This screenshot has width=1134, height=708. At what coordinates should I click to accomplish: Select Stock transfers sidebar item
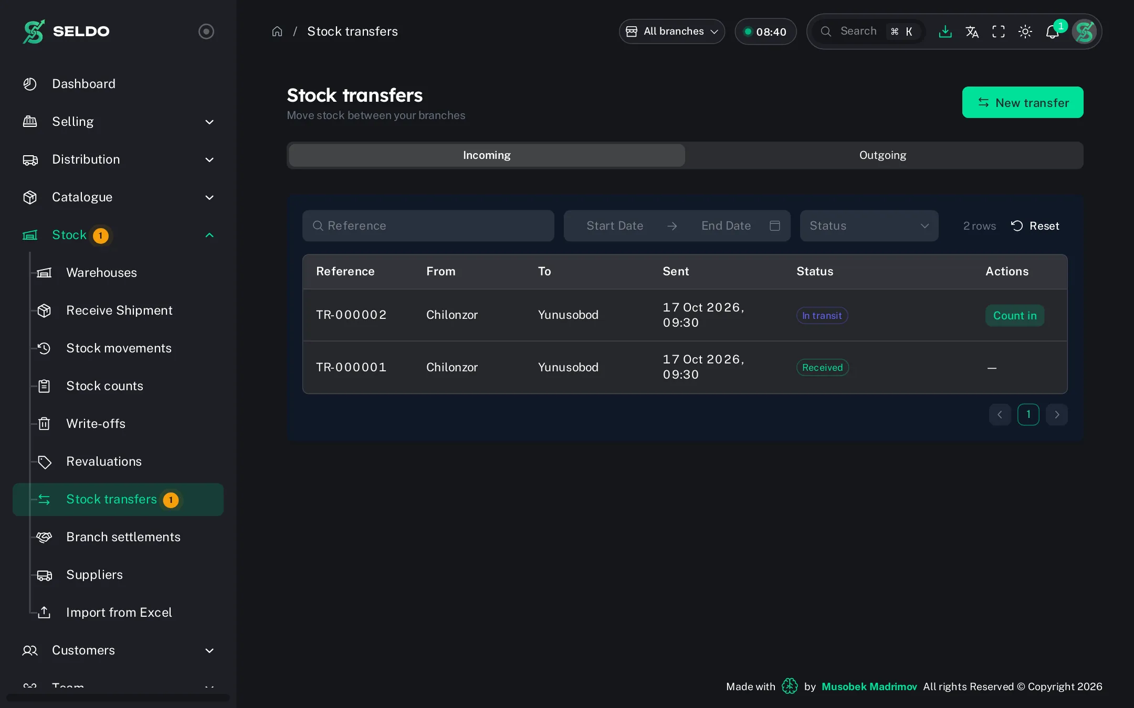coord(118,499)
